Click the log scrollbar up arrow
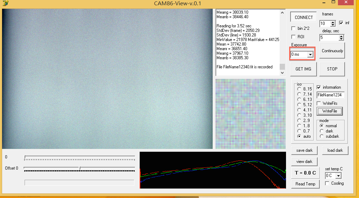Screen dimensions: 359x198 click(282, 13)
